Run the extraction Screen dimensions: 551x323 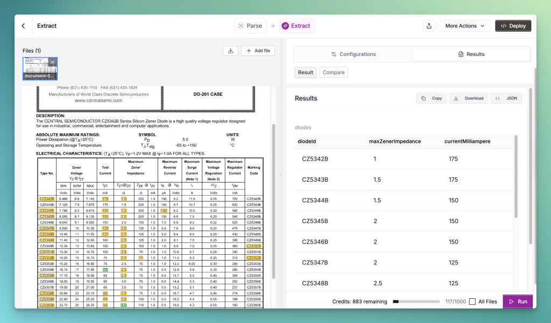[517, 302]
